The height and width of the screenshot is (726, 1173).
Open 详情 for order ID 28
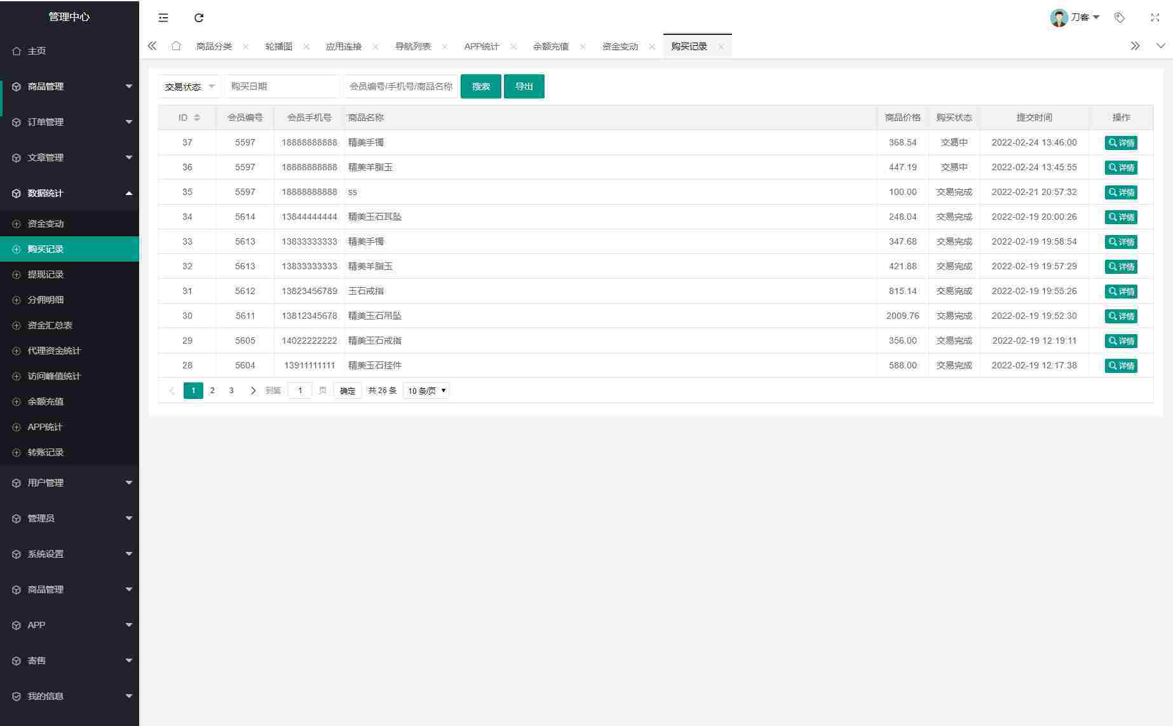pos(1121,366)
